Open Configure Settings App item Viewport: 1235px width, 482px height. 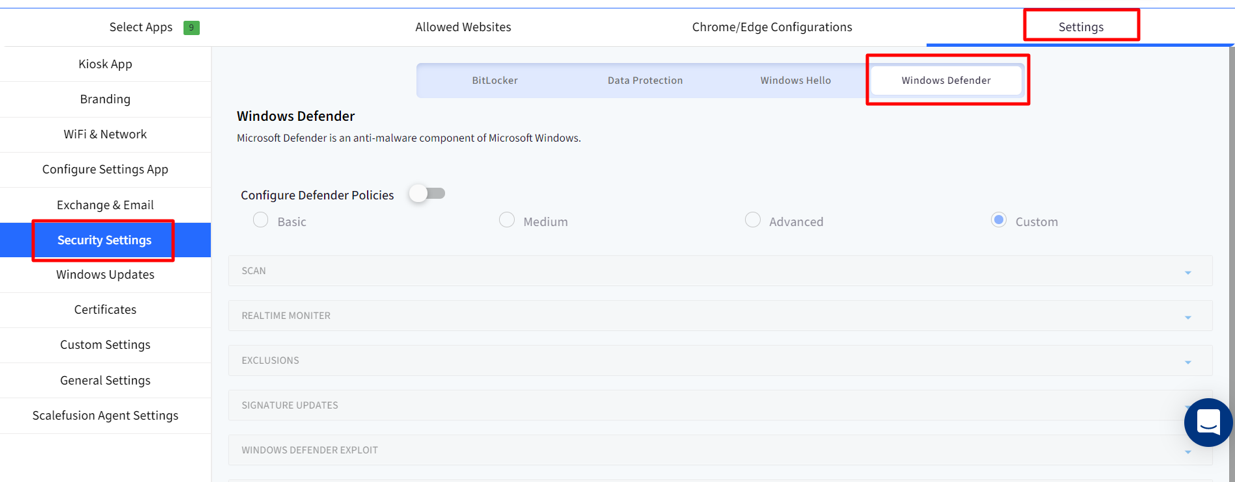105,170
